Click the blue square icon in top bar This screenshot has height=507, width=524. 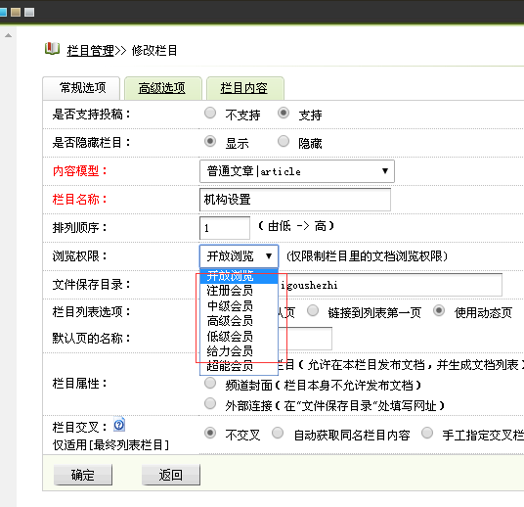click(x=3, y=13)
